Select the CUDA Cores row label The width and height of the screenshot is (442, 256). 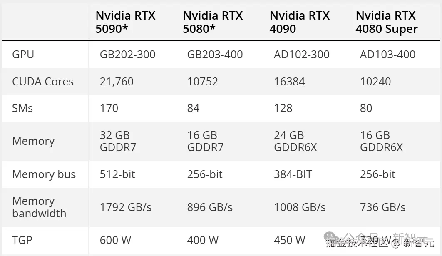[x=43, y=82]
